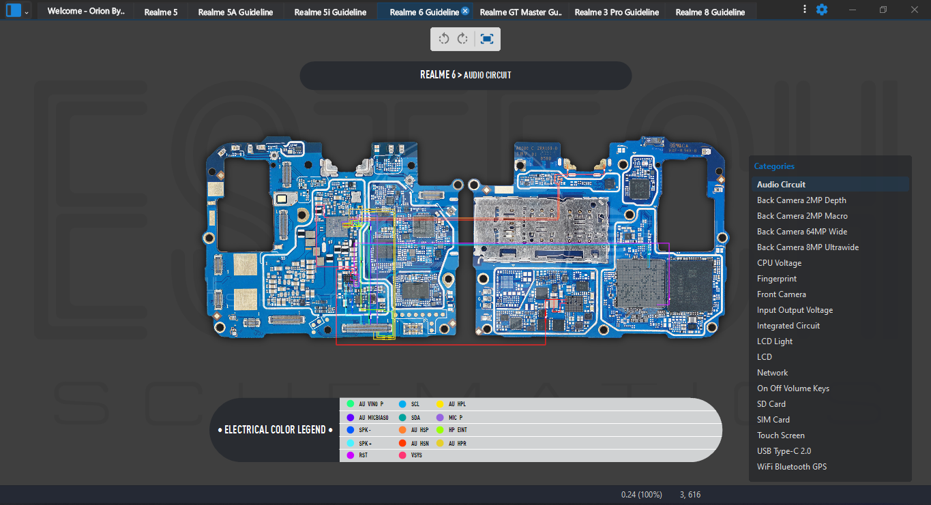Select Integrated Circuit category
The width and height of the screenshot is (931, 505).
click(830, 326)
